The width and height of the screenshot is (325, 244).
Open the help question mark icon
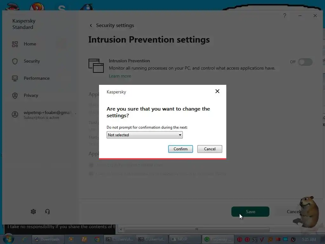(285, 16)
